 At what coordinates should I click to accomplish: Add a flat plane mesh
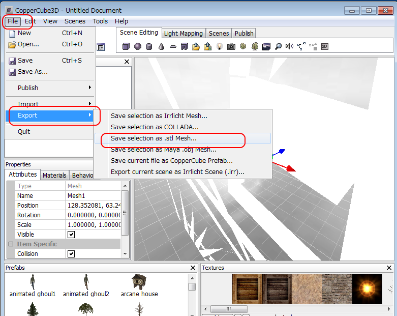point(173,47)
